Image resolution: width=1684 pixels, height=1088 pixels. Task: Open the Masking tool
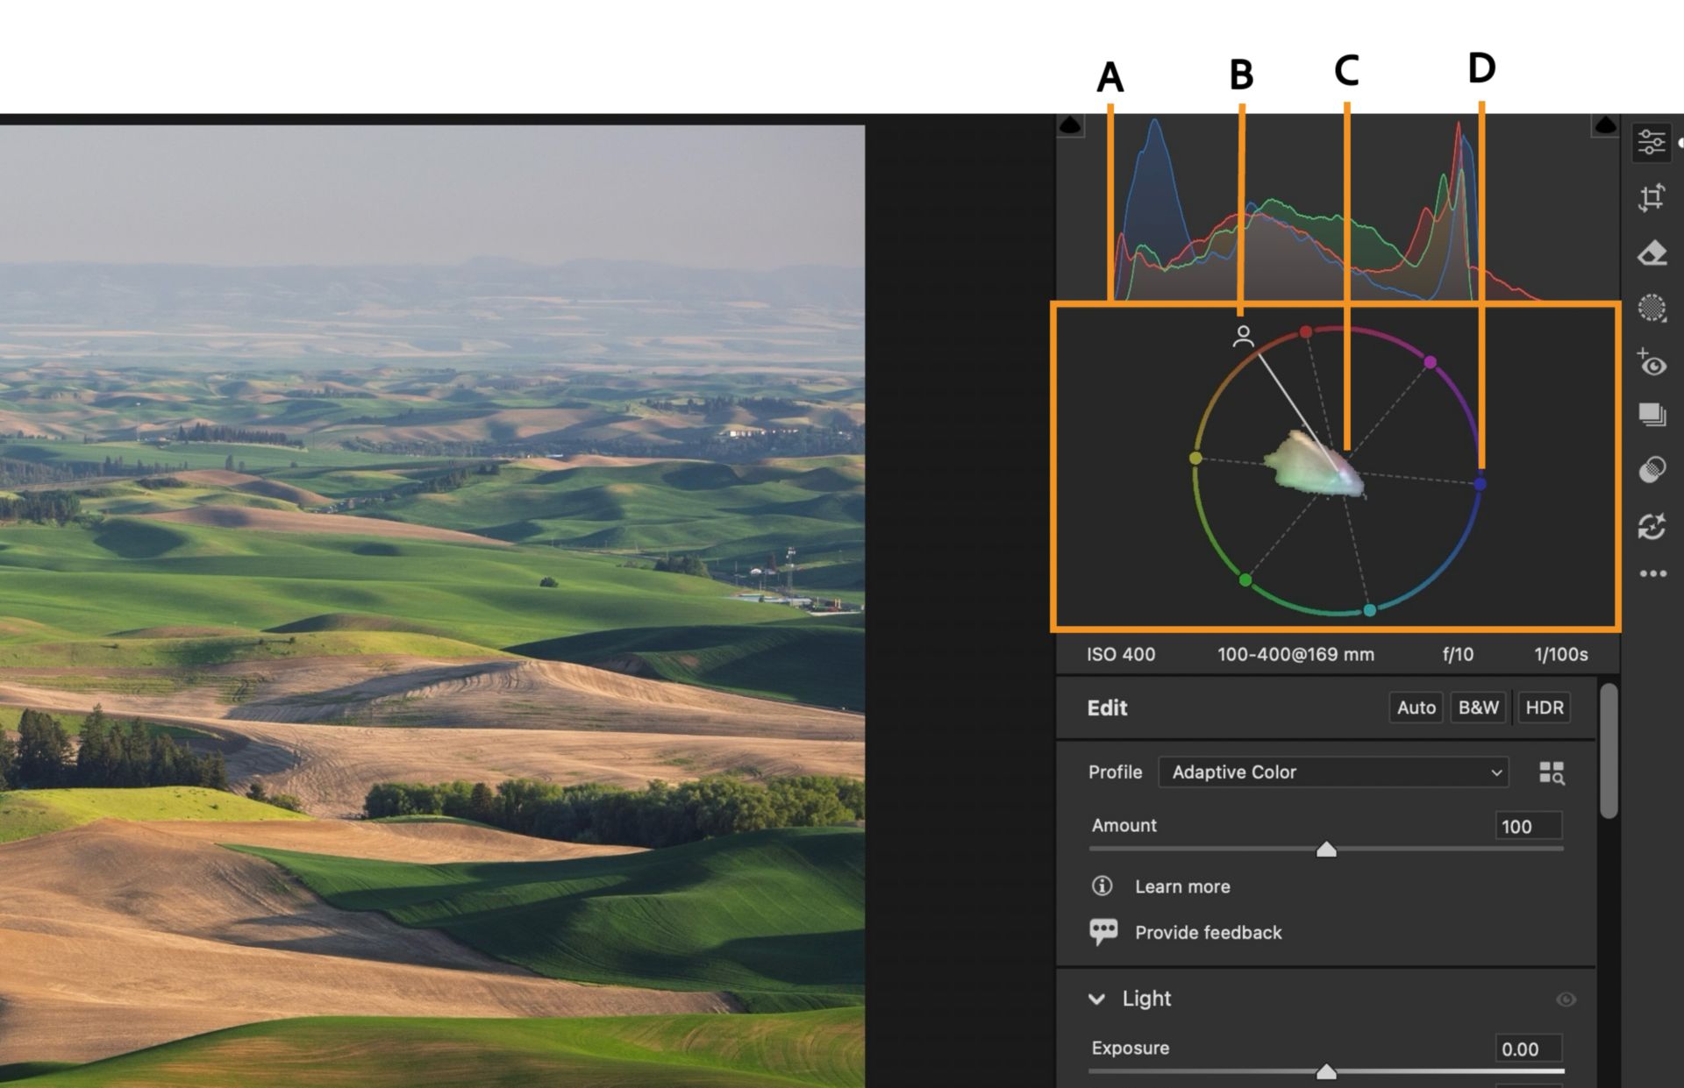coord(1652,308)
